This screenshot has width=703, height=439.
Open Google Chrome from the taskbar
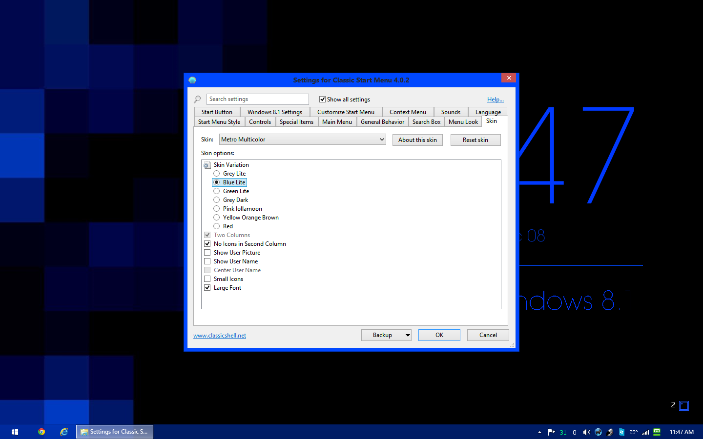coord(41,432)
